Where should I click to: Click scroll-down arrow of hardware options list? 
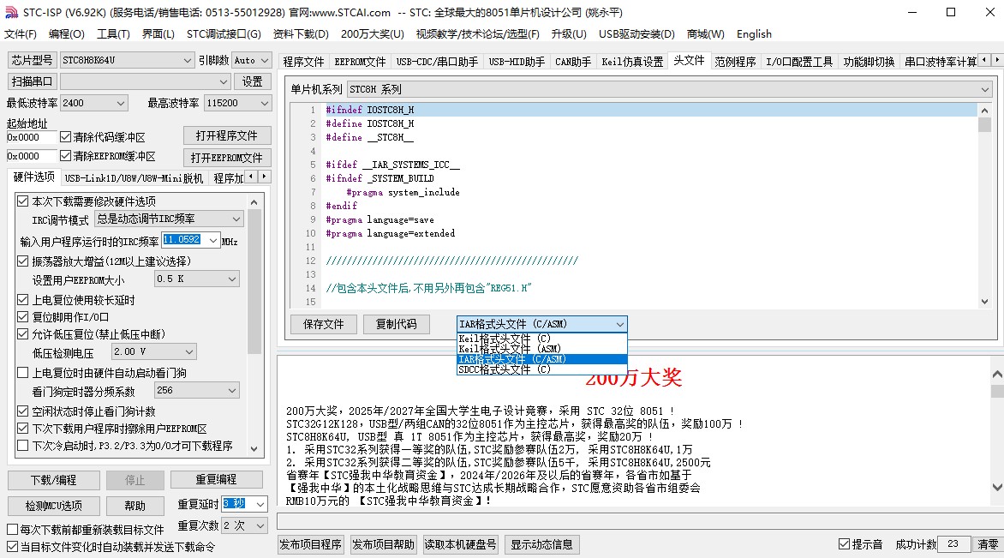coord(254,447)
